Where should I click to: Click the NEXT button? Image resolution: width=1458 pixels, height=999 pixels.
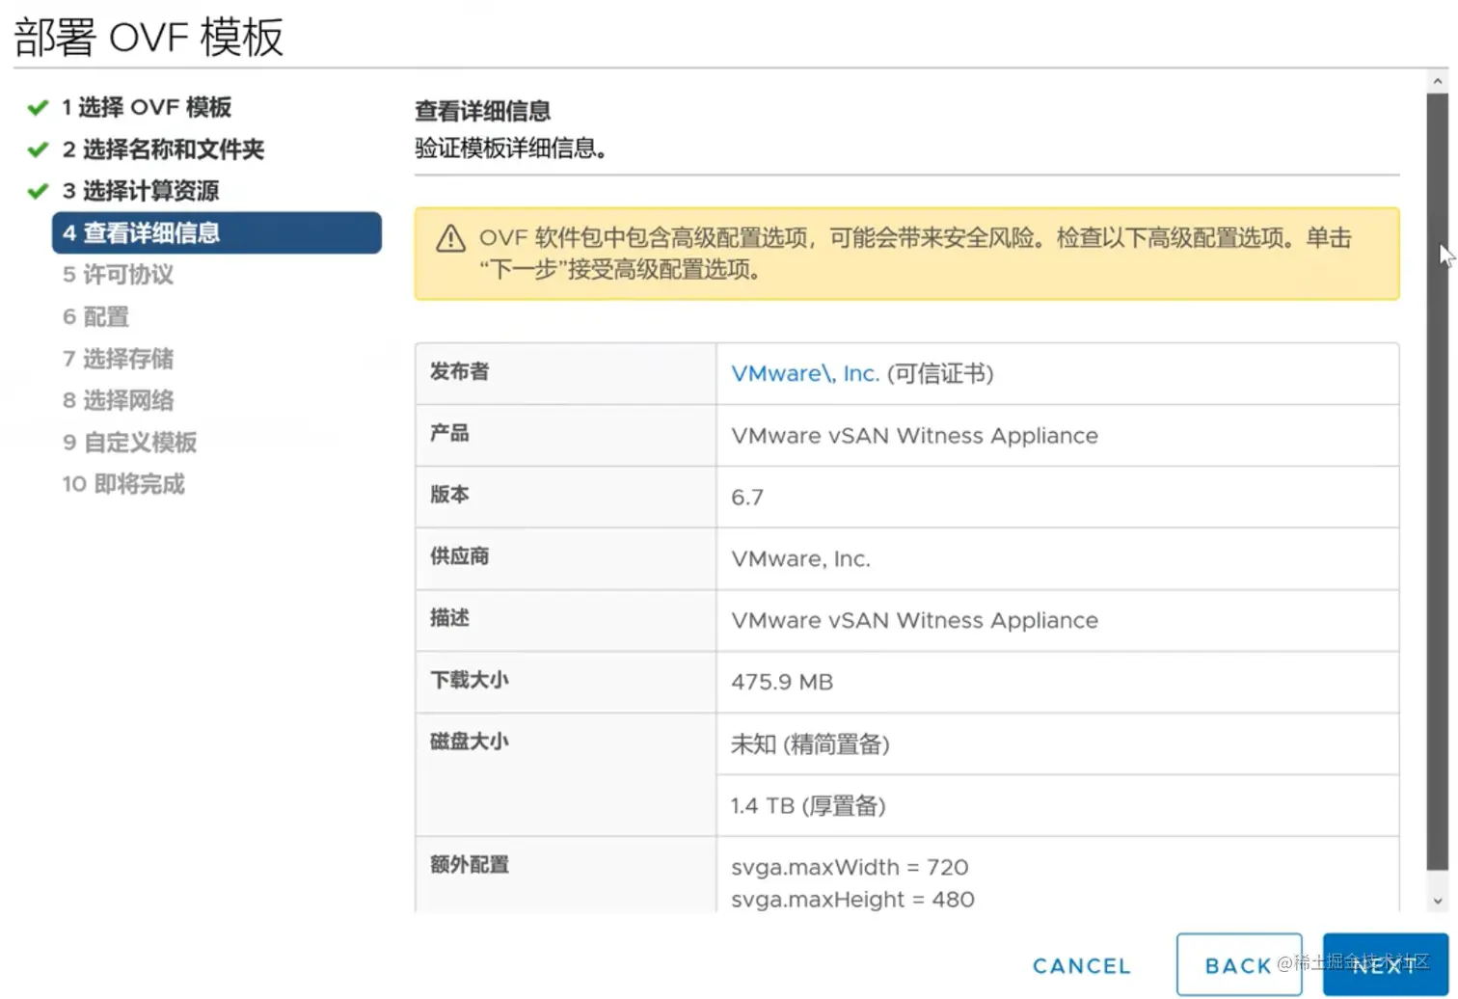click(x=1386, y=965)
